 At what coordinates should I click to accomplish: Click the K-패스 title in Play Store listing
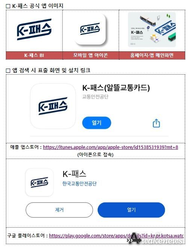[x=74, y=174]
